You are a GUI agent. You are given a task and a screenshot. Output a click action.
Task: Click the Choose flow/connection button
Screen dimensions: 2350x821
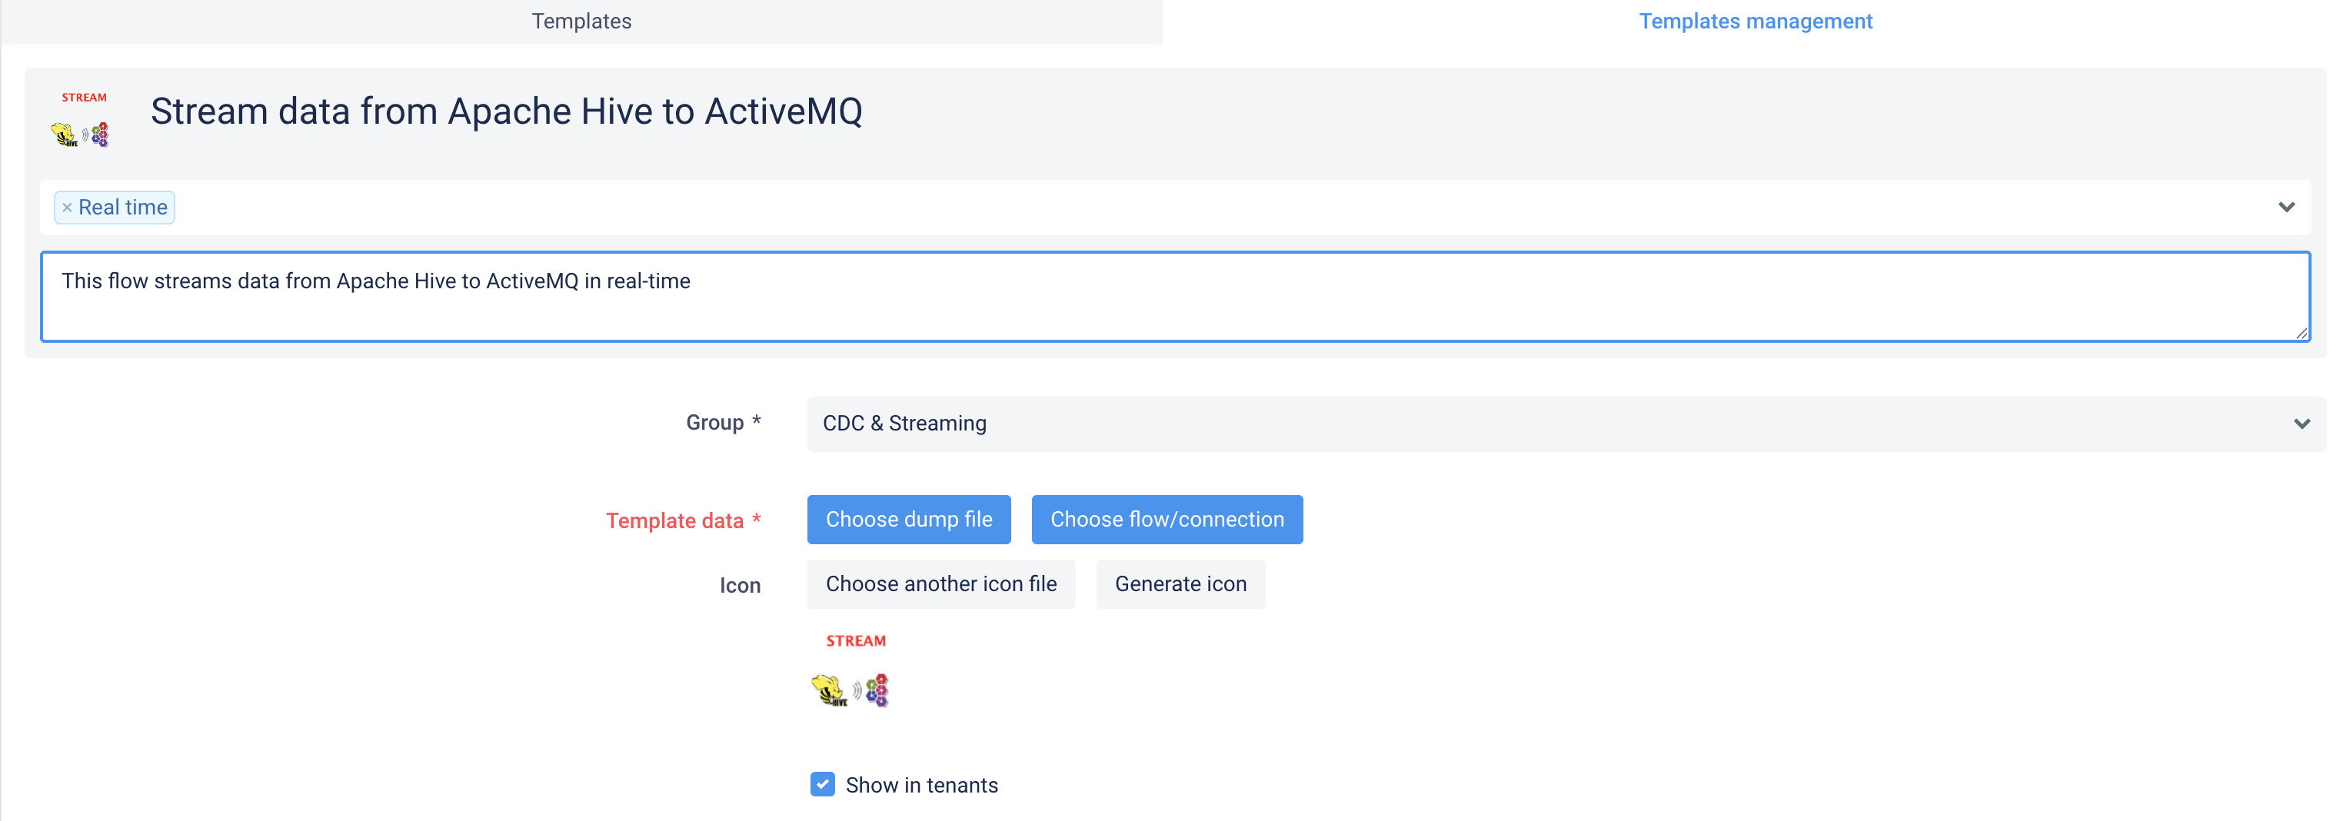pyautogui.click(x=1167, y=519)
